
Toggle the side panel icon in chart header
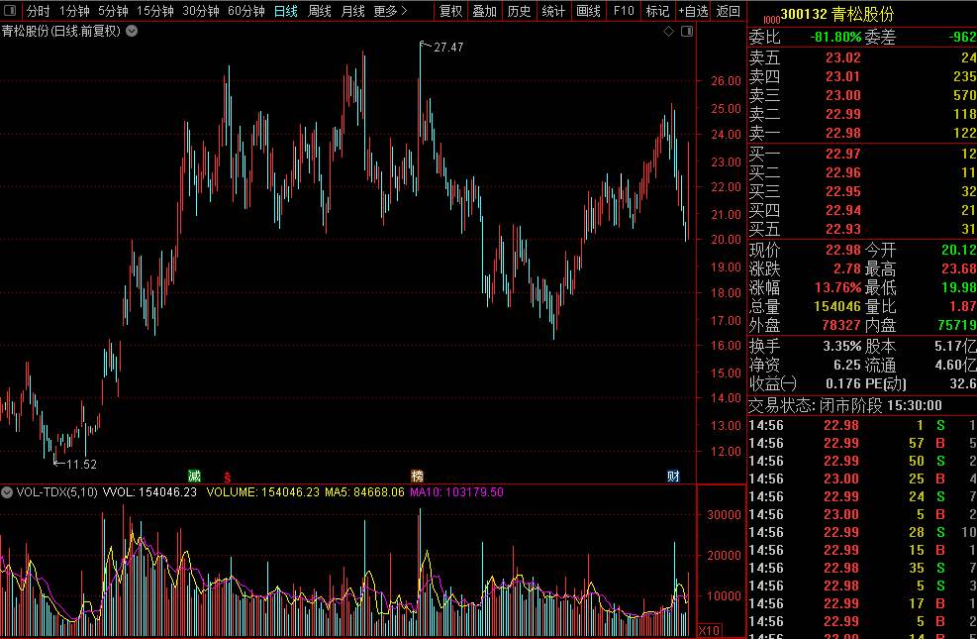click(685, 32)
